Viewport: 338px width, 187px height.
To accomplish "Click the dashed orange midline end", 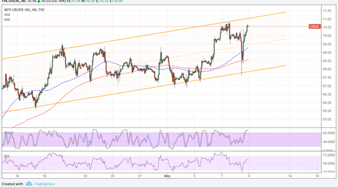I will (285, 39).
